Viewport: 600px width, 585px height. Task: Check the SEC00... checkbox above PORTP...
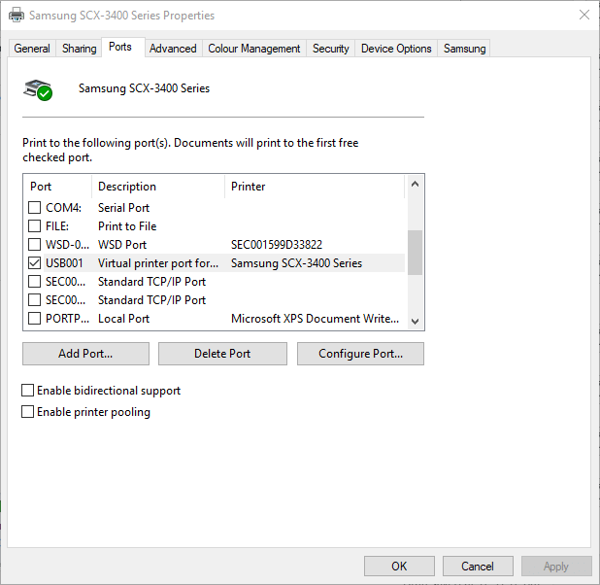pos(34,300)
